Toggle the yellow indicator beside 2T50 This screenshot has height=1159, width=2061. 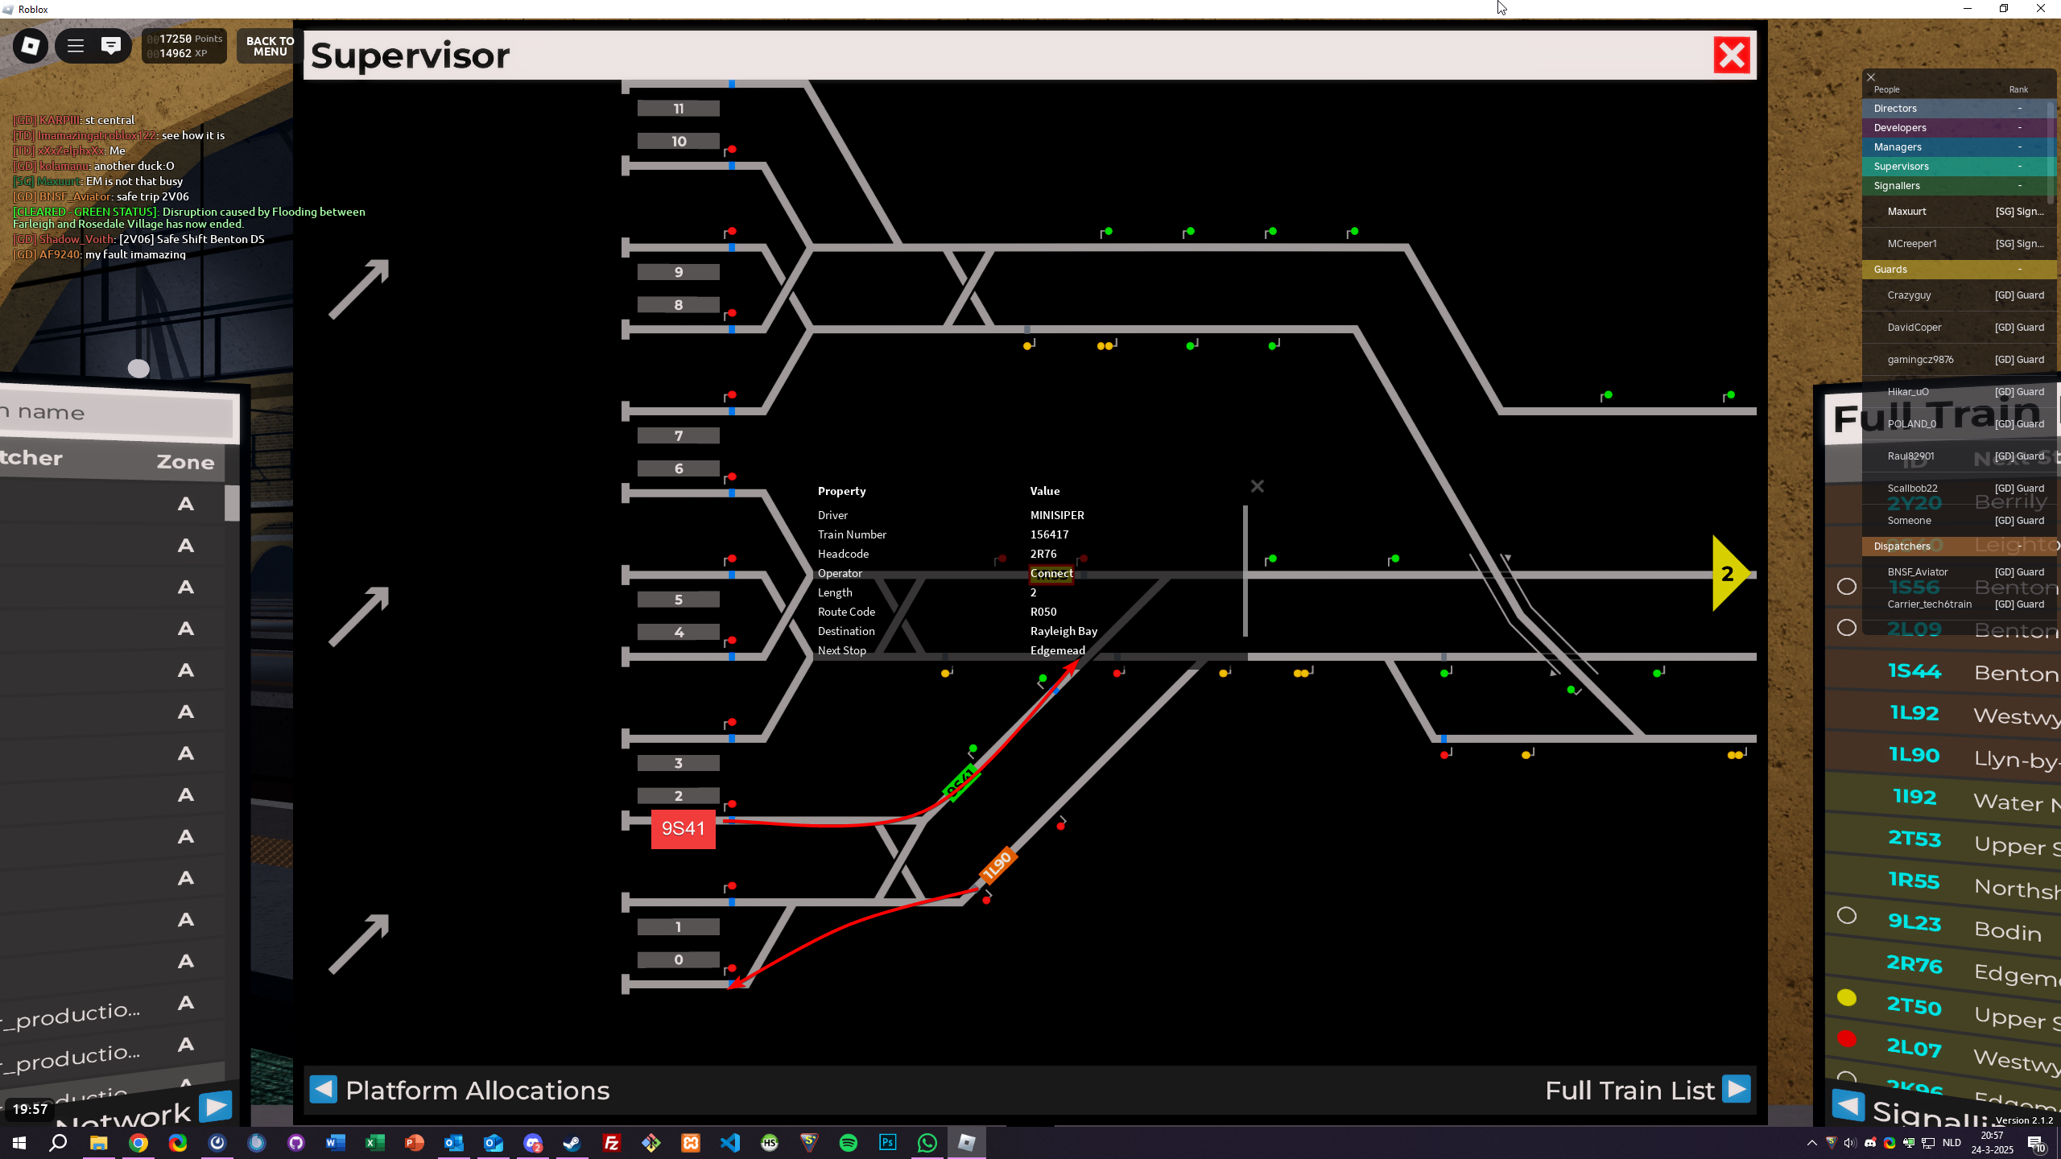[x=1847, y=998]
